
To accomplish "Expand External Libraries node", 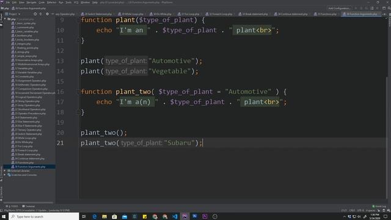I will point(5,171).
